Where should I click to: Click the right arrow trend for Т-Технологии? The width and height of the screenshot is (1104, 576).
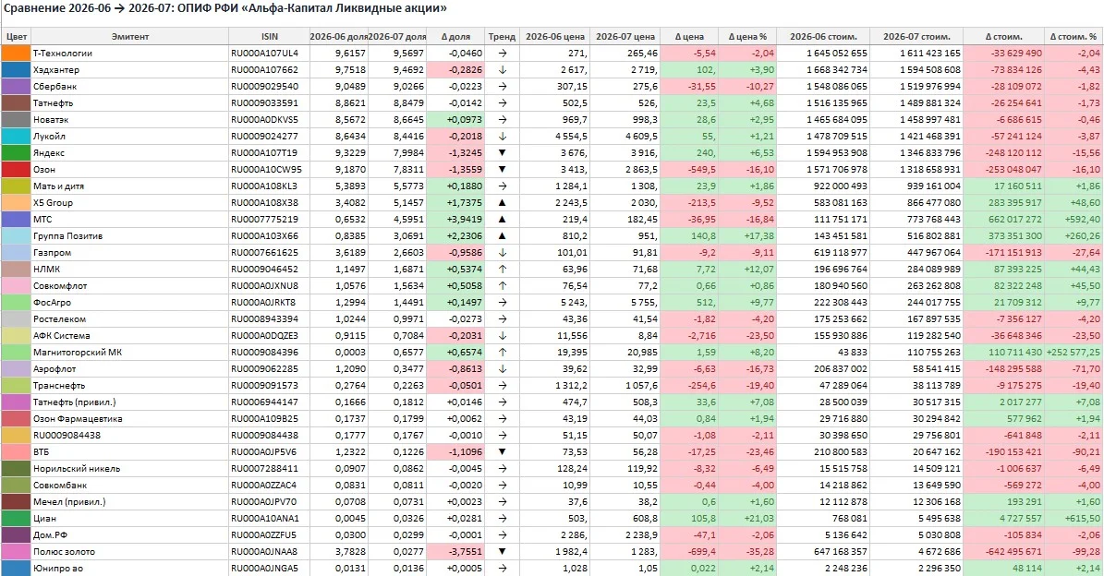(x=502, y=53)
